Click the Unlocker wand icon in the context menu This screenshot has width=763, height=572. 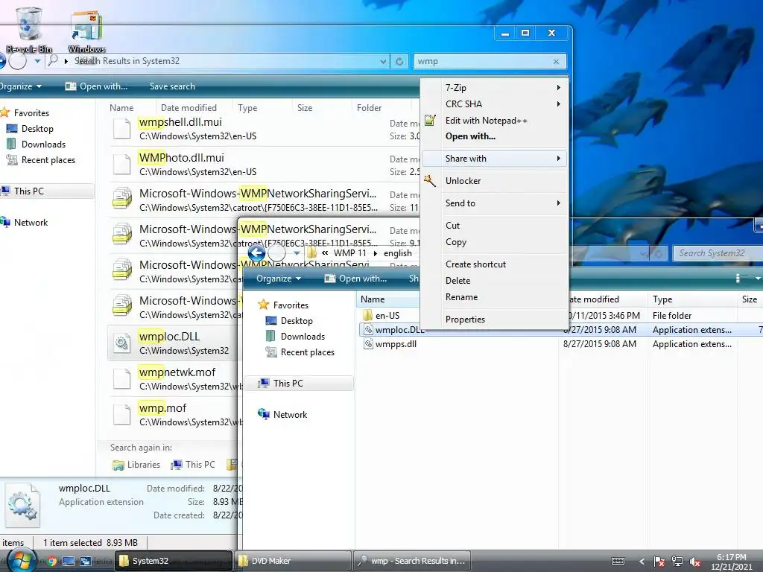click(430, 180)
